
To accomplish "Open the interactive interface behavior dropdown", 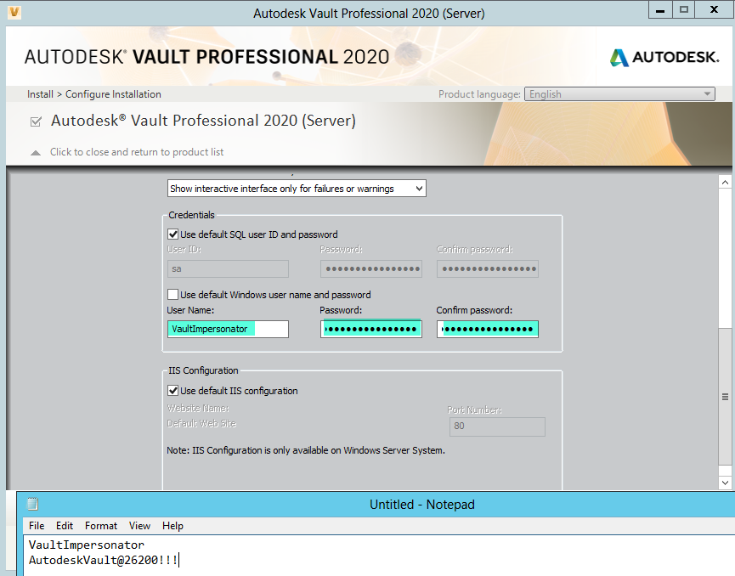I will 418,188.
